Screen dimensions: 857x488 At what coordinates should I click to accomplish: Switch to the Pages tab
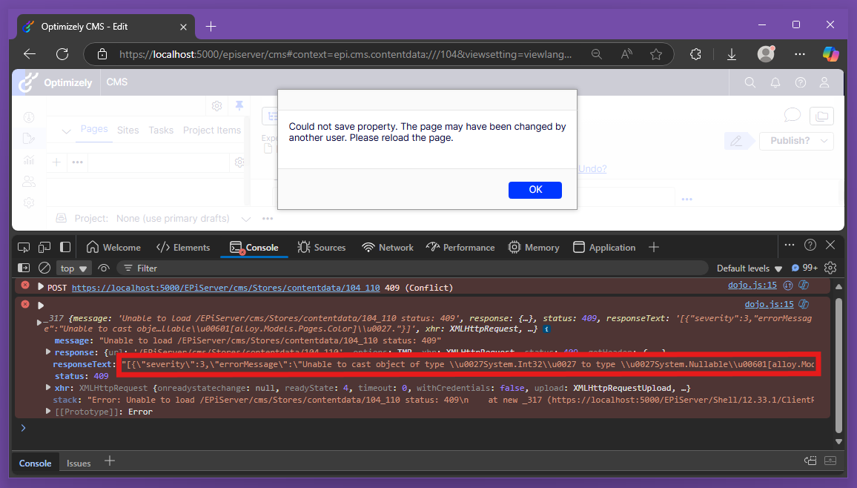coord(94,129)
